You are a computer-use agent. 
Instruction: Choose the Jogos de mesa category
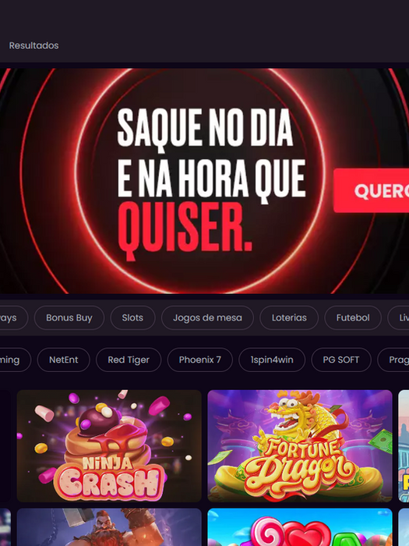(x=207, y=317)
